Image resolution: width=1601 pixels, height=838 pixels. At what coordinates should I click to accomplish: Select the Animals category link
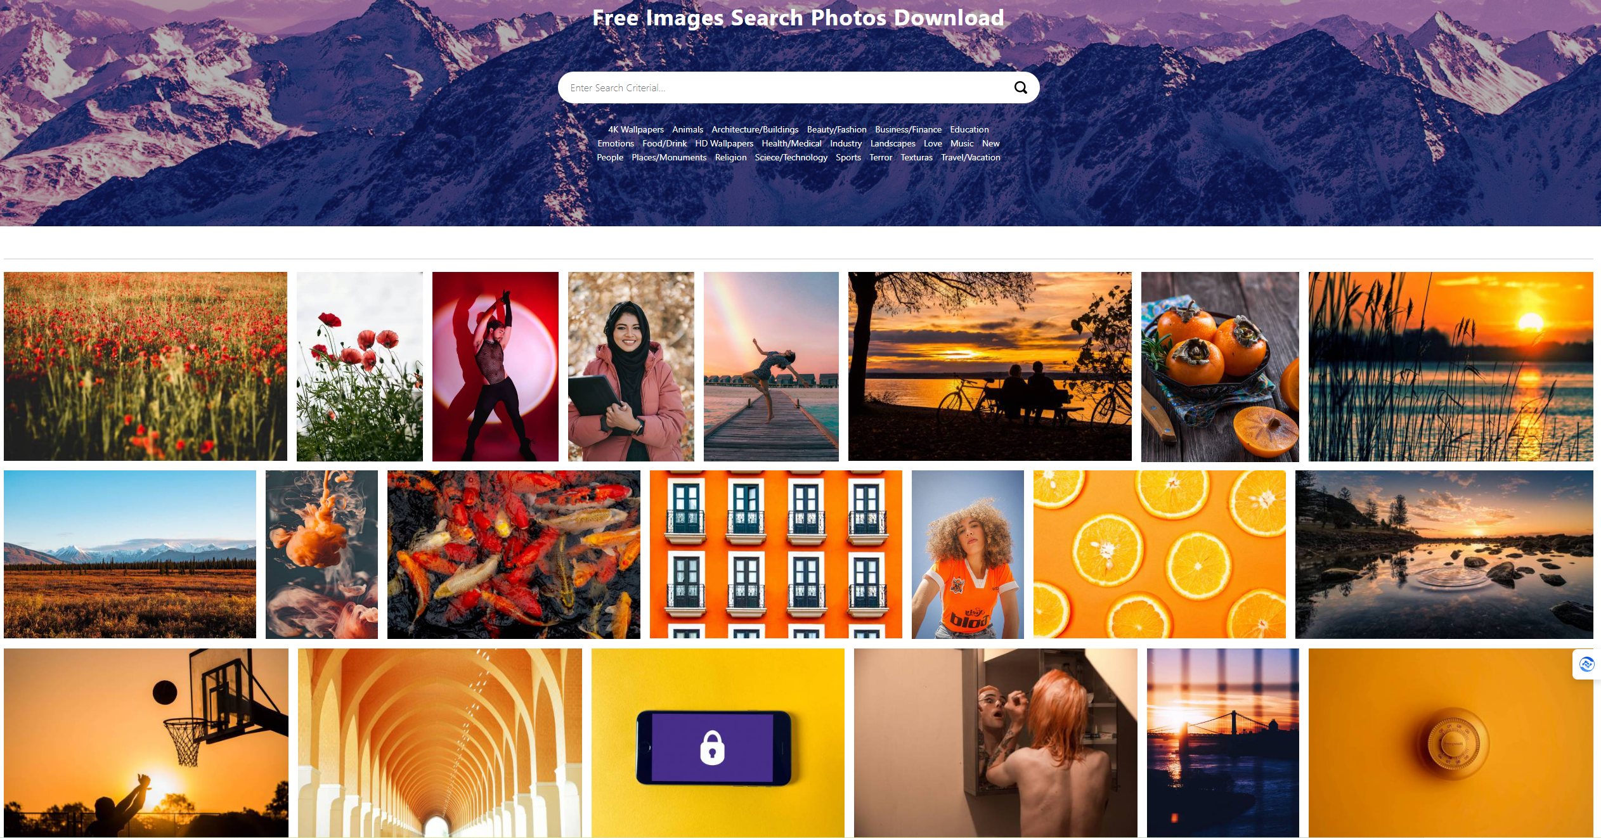click(x=687, y=128)
